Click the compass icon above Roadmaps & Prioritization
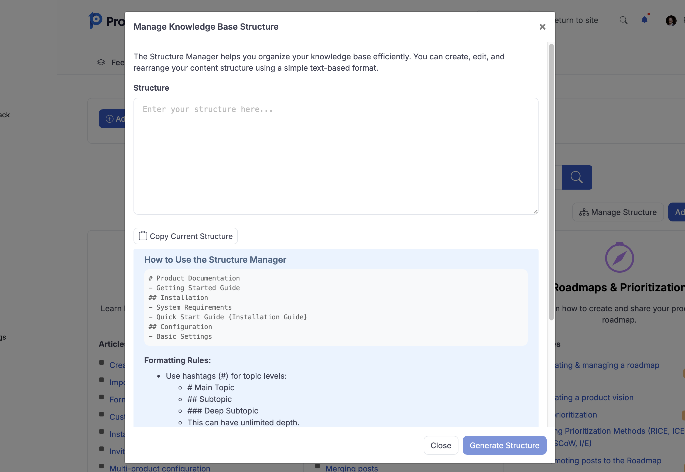685x472 pixels. (619, 258)
